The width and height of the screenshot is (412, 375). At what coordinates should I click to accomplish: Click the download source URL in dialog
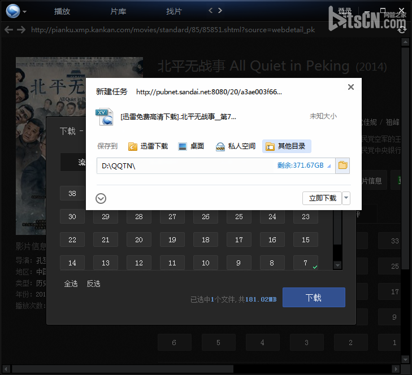209,92
